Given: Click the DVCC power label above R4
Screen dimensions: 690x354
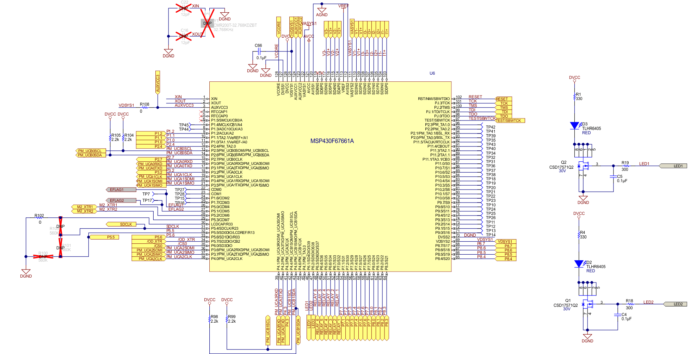Looking at the screenshot, I should [x=579, y=213].
